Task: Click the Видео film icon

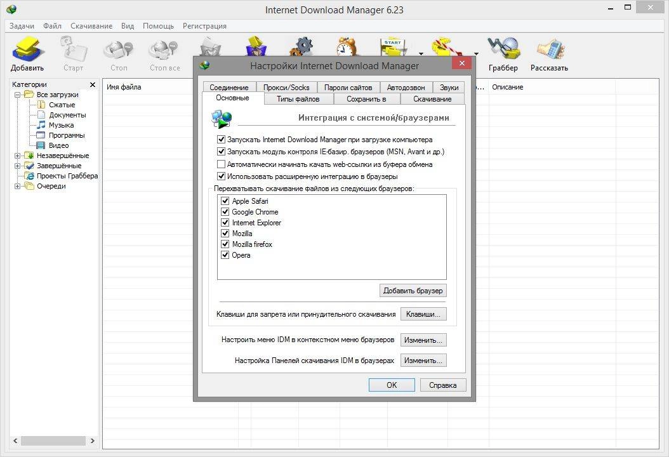Action: 41,145
